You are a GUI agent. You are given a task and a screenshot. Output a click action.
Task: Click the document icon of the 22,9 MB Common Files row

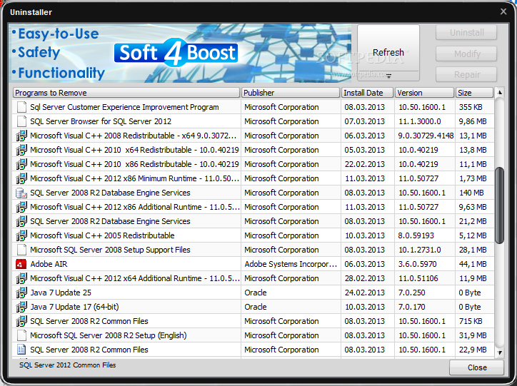21,350
